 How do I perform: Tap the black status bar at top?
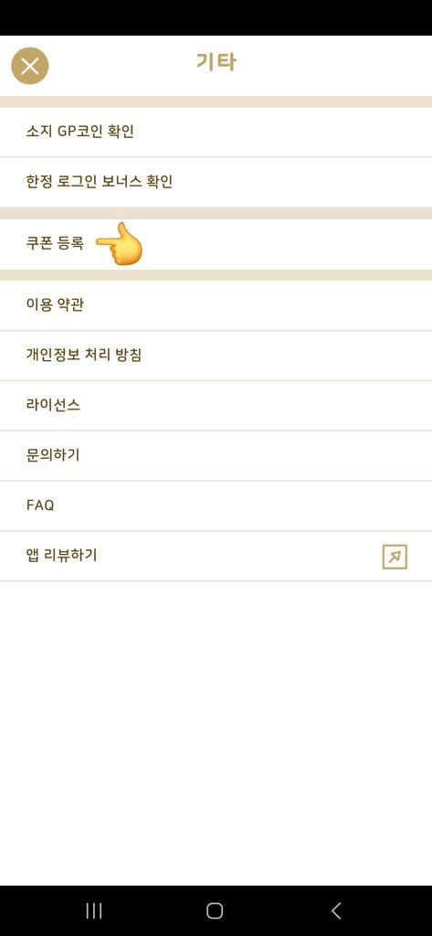(x=216, y=17)
